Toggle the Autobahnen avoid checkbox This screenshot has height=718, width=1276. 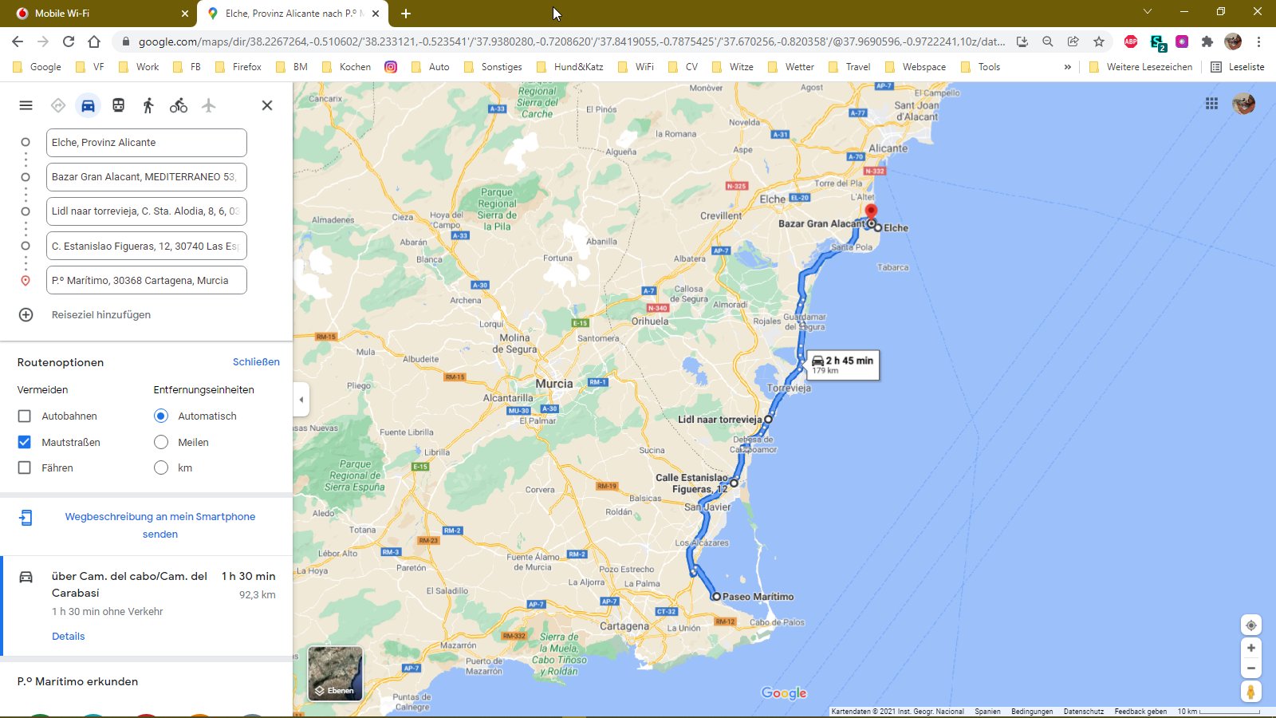(x=25, y=416)
